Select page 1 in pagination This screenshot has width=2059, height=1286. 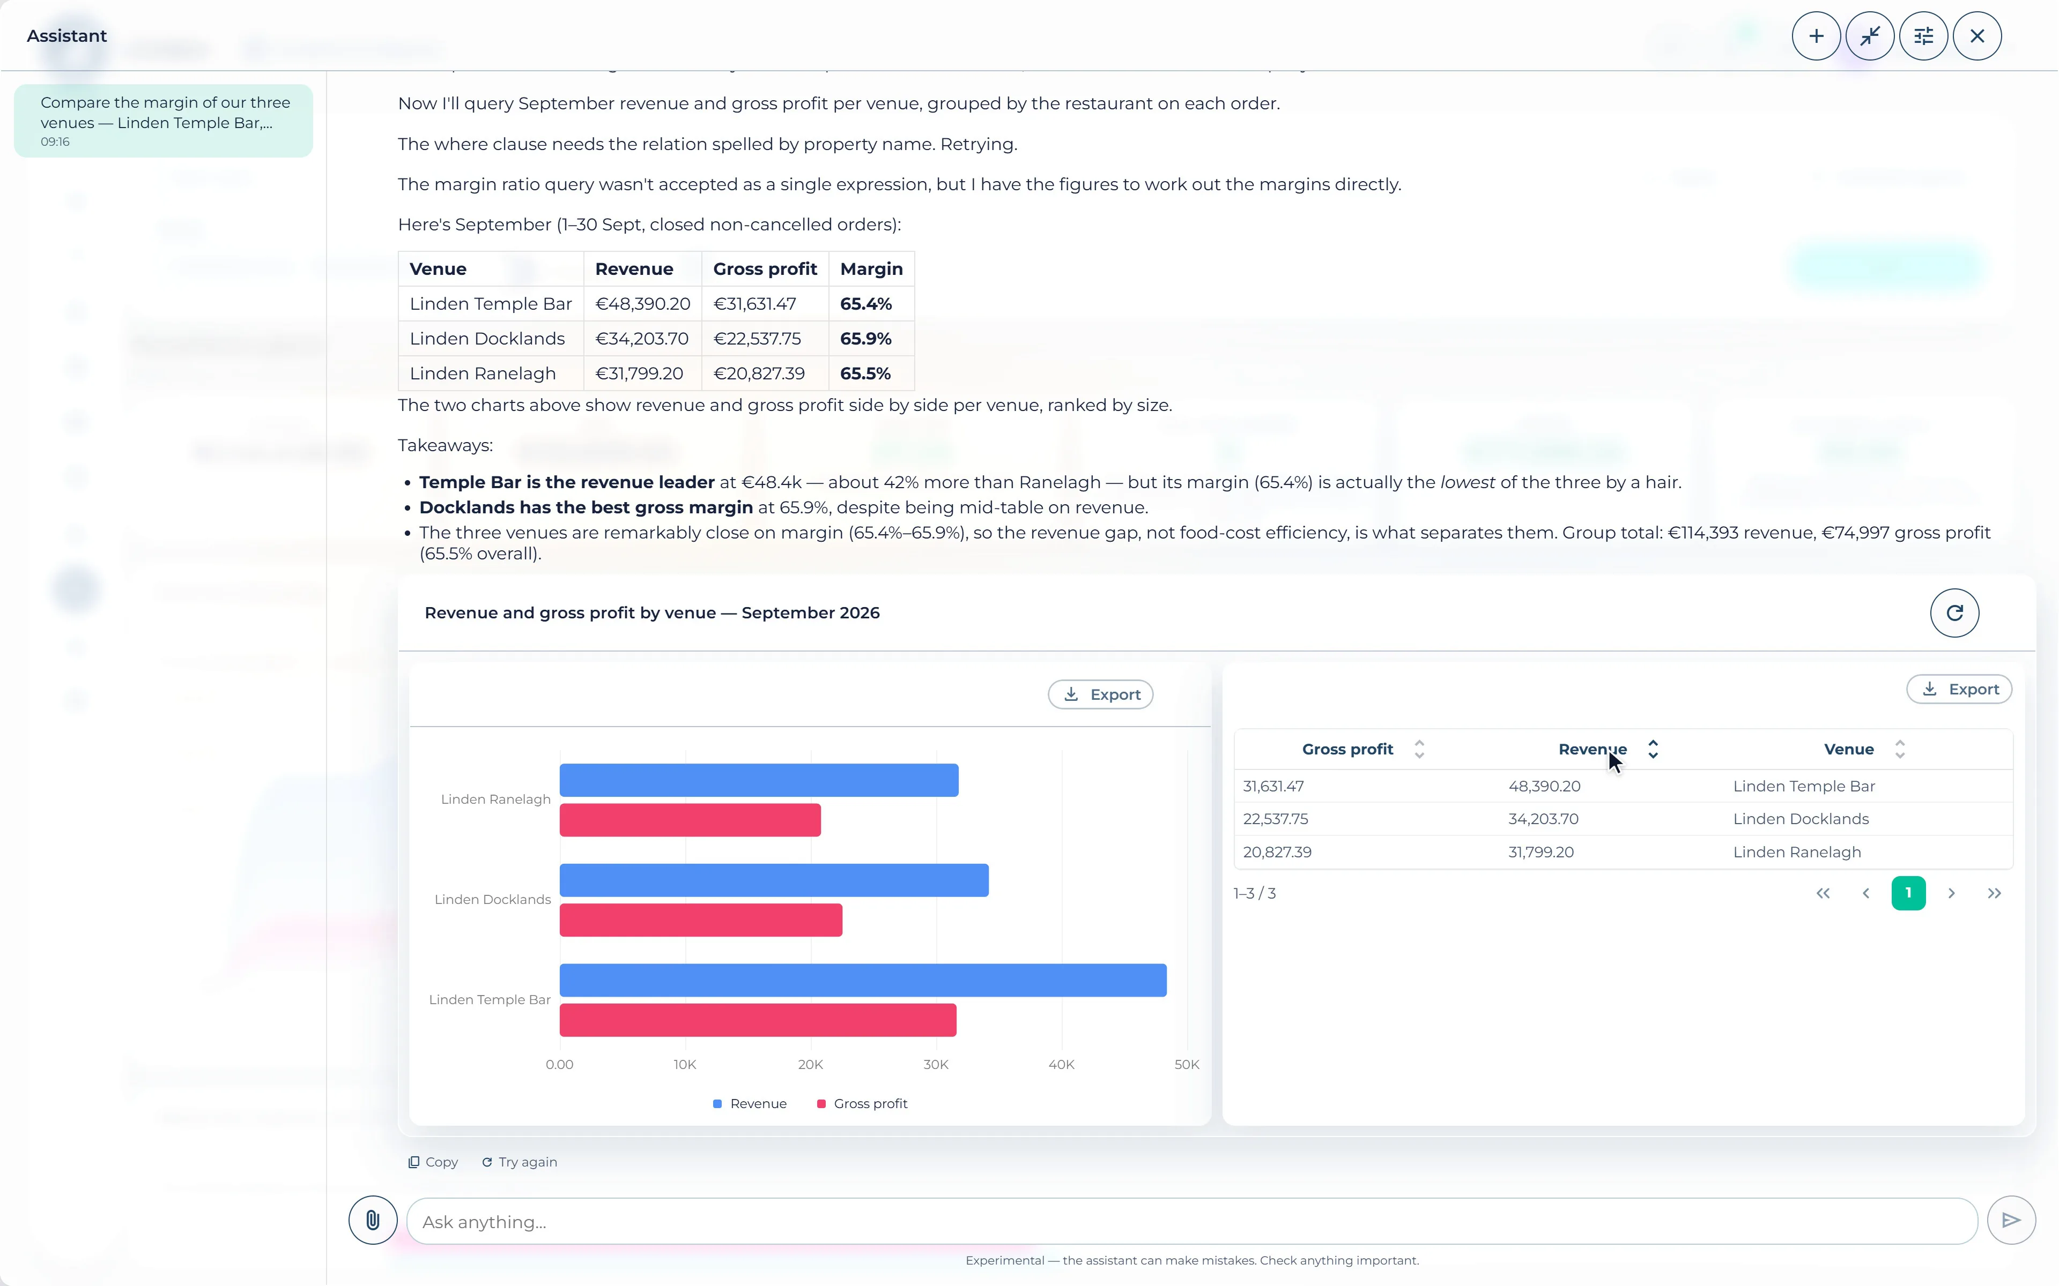click(1908, 893)
